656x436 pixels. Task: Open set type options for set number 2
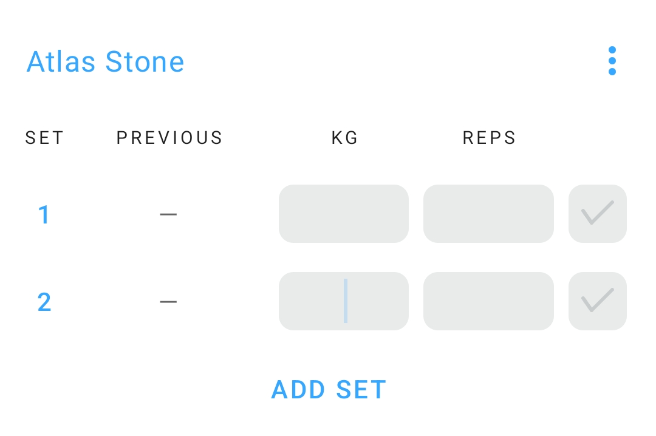coord(44,302)
